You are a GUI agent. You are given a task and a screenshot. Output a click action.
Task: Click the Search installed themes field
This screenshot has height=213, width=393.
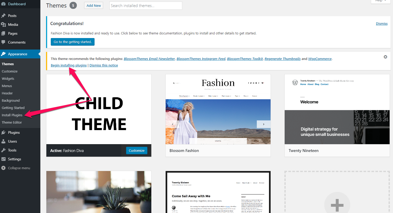146,5
